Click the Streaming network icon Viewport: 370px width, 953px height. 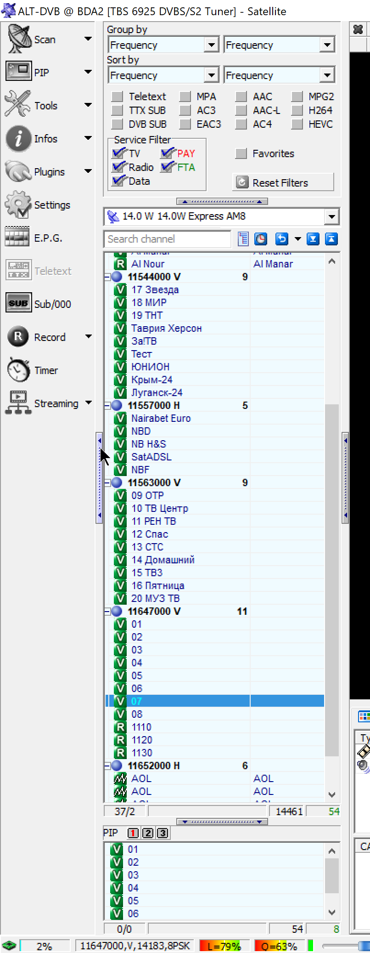pyautogui.click(x=18, y=403)
